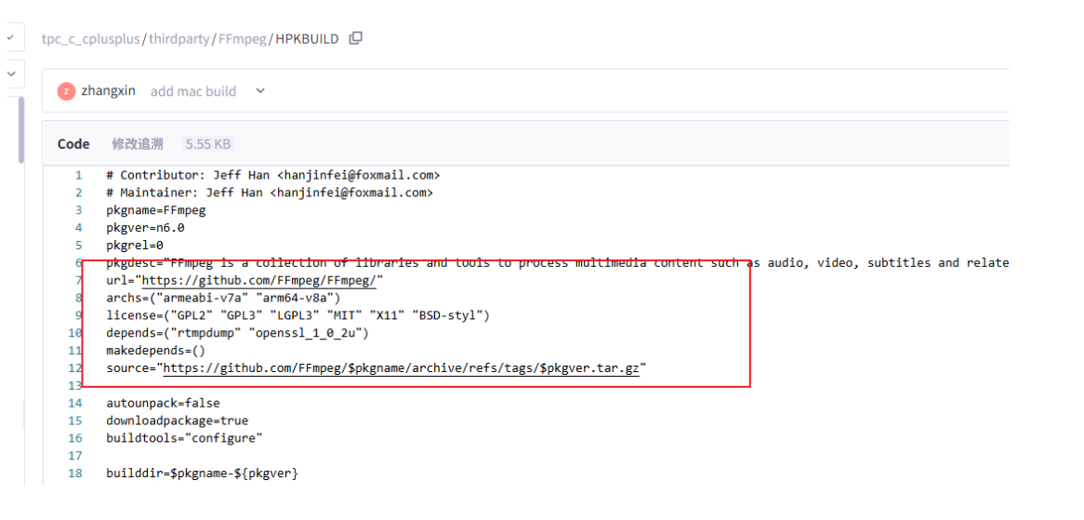The height and width of the screenshot is (520, 1084).
Task: Click the downloadpackage=true line
Action: (177, 420)
